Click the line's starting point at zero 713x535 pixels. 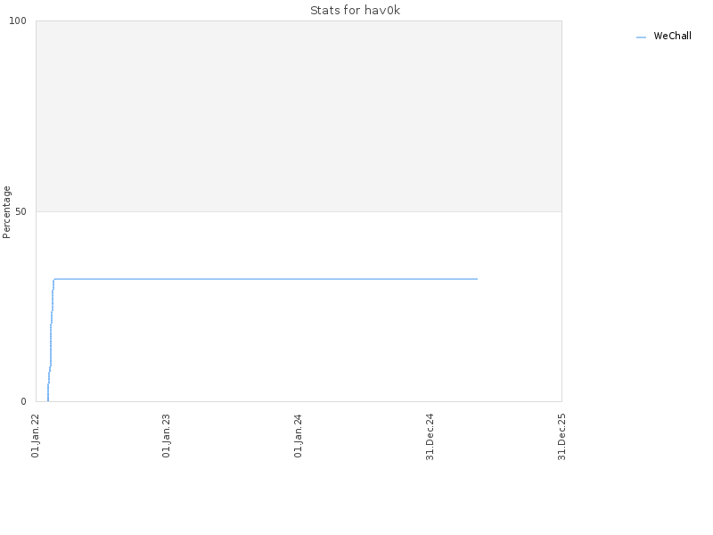tap(48, 400)
